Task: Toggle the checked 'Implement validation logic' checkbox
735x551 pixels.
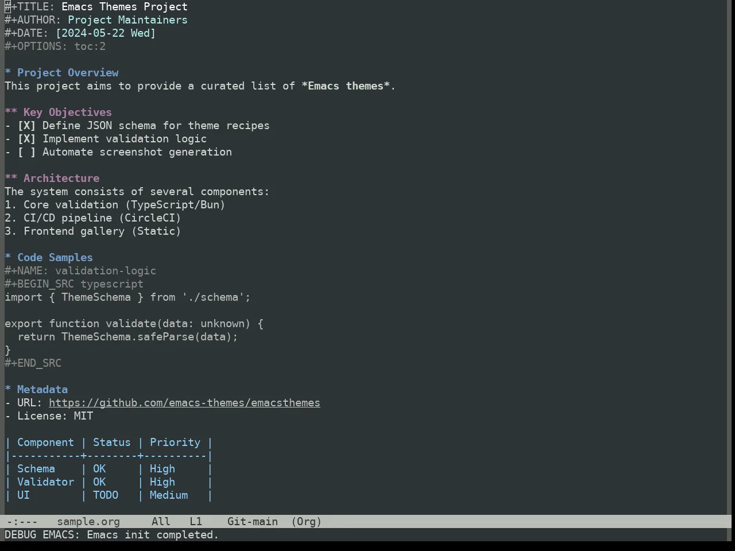Action: (26, 139)
